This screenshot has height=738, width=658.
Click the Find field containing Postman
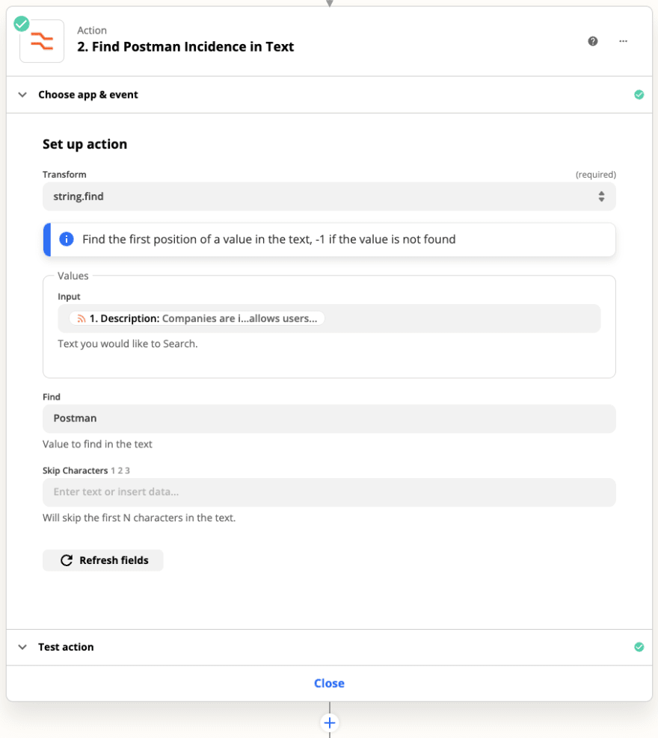[329, 418]
